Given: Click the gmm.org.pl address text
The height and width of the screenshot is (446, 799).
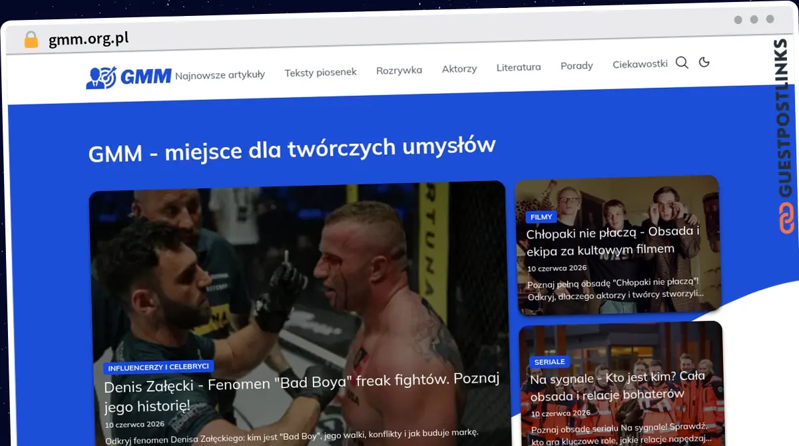Looking at the screenshot, I should click(x=89, y=39).
